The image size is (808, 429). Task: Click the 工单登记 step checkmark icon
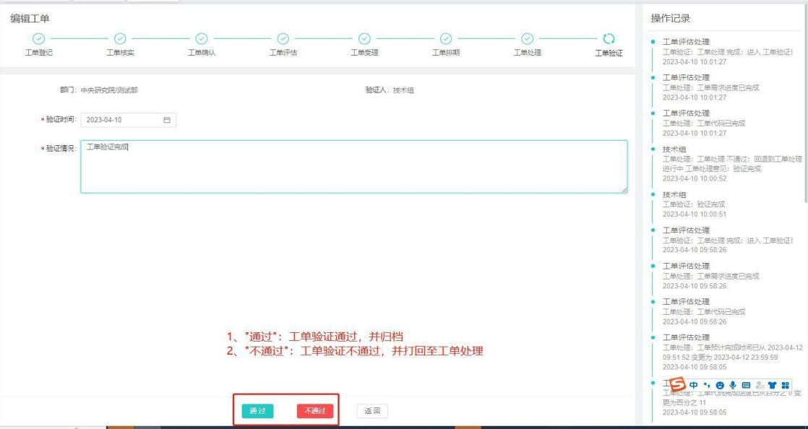click(40, 38)
